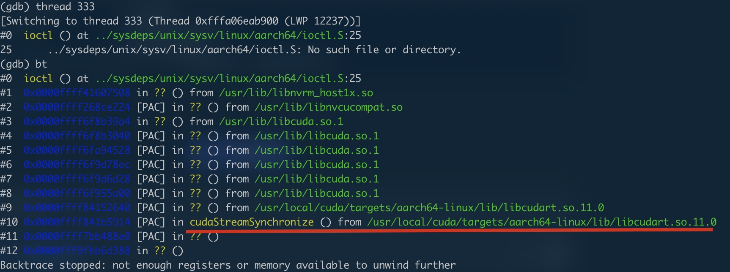Click the cudaStreamSynchronize function name
The width and height of the screenshot is (730, 272).
pyautogui.click(x=252, y=222)
